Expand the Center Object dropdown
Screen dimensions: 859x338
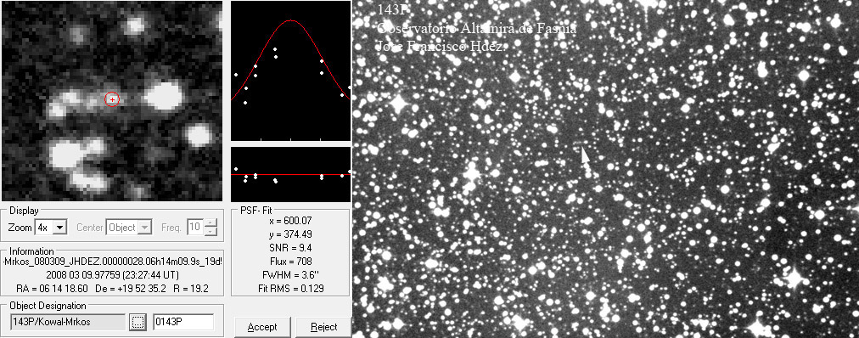pos(129,227)
